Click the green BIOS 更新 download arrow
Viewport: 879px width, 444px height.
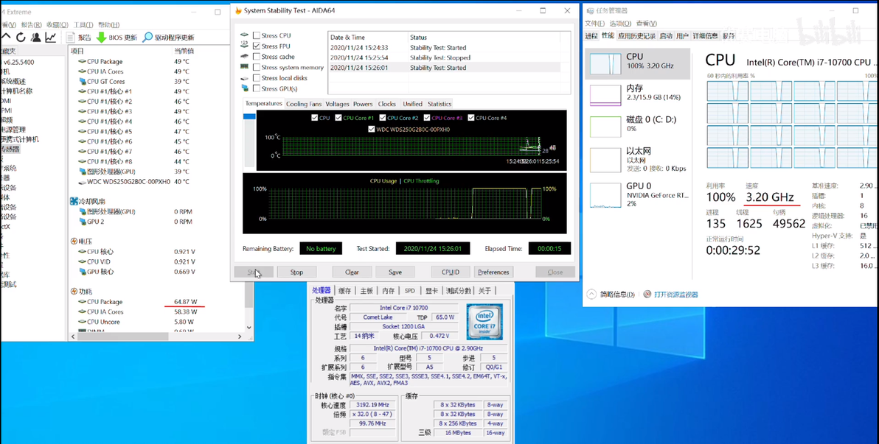click(x=102, y=38)
